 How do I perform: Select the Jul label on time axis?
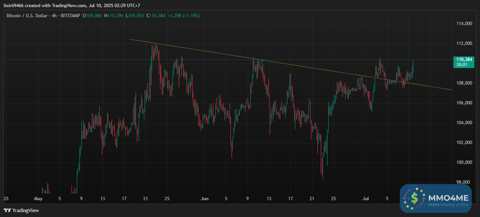coord(365,199)
